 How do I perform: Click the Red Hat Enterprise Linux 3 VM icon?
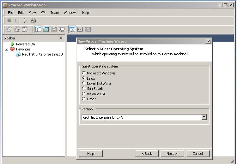click(18, 54)
